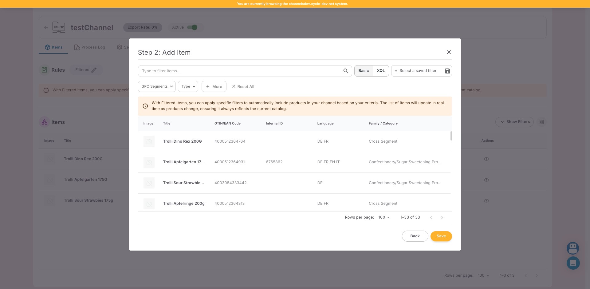The height and width of the screenshot is (289, 590).
Task: Open the chat support bubble icon
Action: 573,263
